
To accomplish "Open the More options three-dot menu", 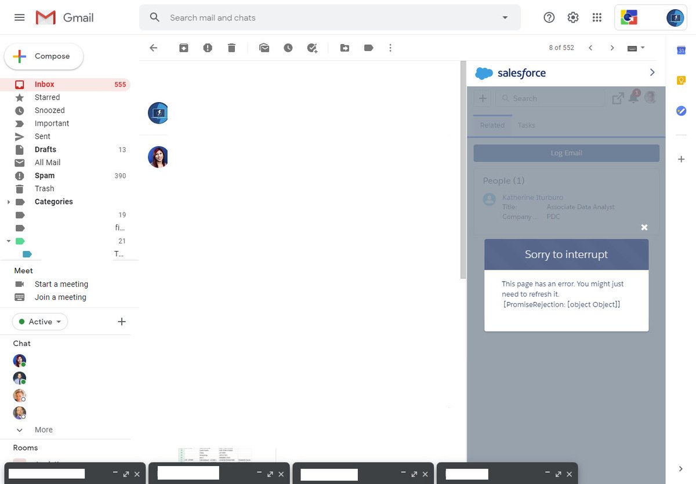I will tap(390, 48).
